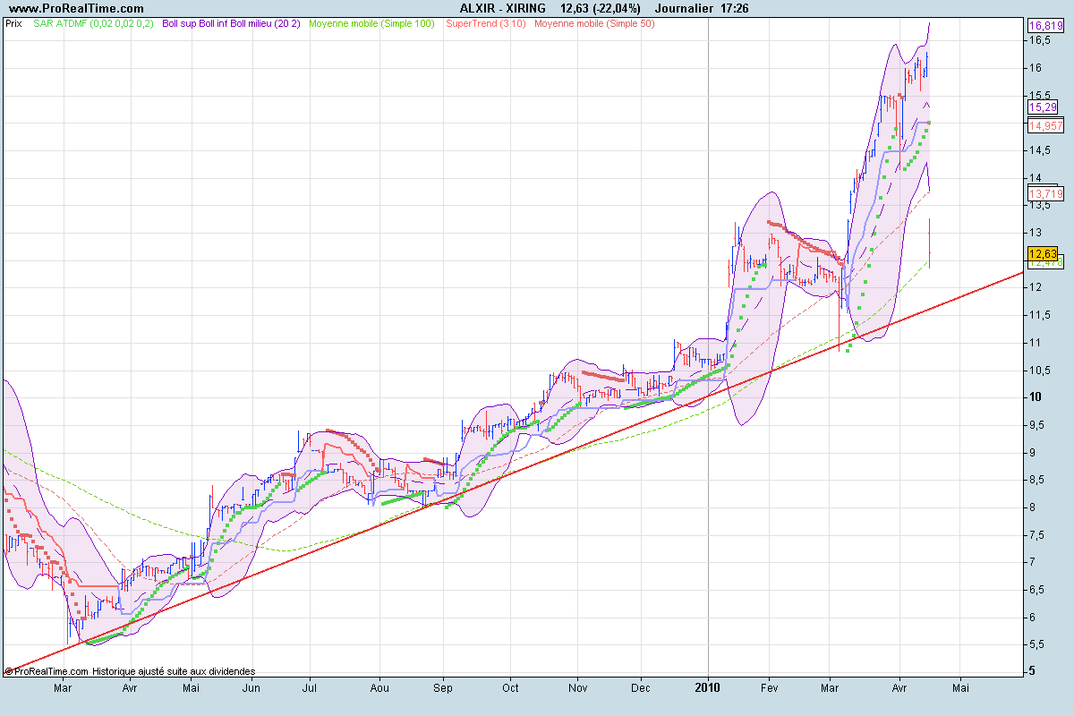1074x716 pixels.
Task: Click the Jul month label
Action: [311, 688]
